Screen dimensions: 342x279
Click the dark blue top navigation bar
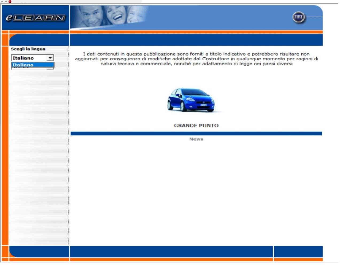(196, 40)
